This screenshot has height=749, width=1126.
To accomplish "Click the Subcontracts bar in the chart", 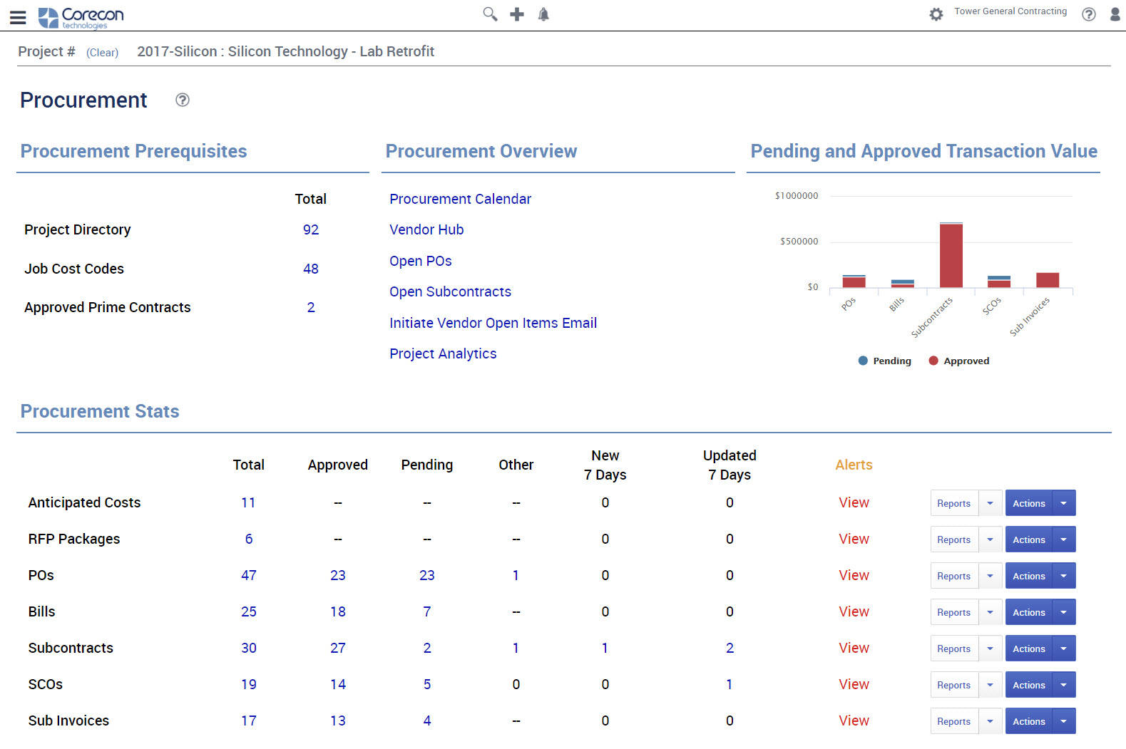I will tap(951, 255).
